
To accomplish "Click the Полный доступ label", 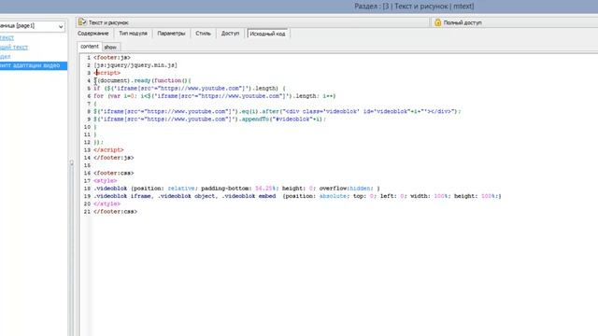I will click(463, 22).
